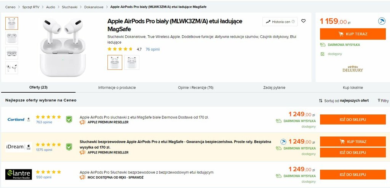
Task: Click the iDream shop logo
Action: [x=19, y=147]
